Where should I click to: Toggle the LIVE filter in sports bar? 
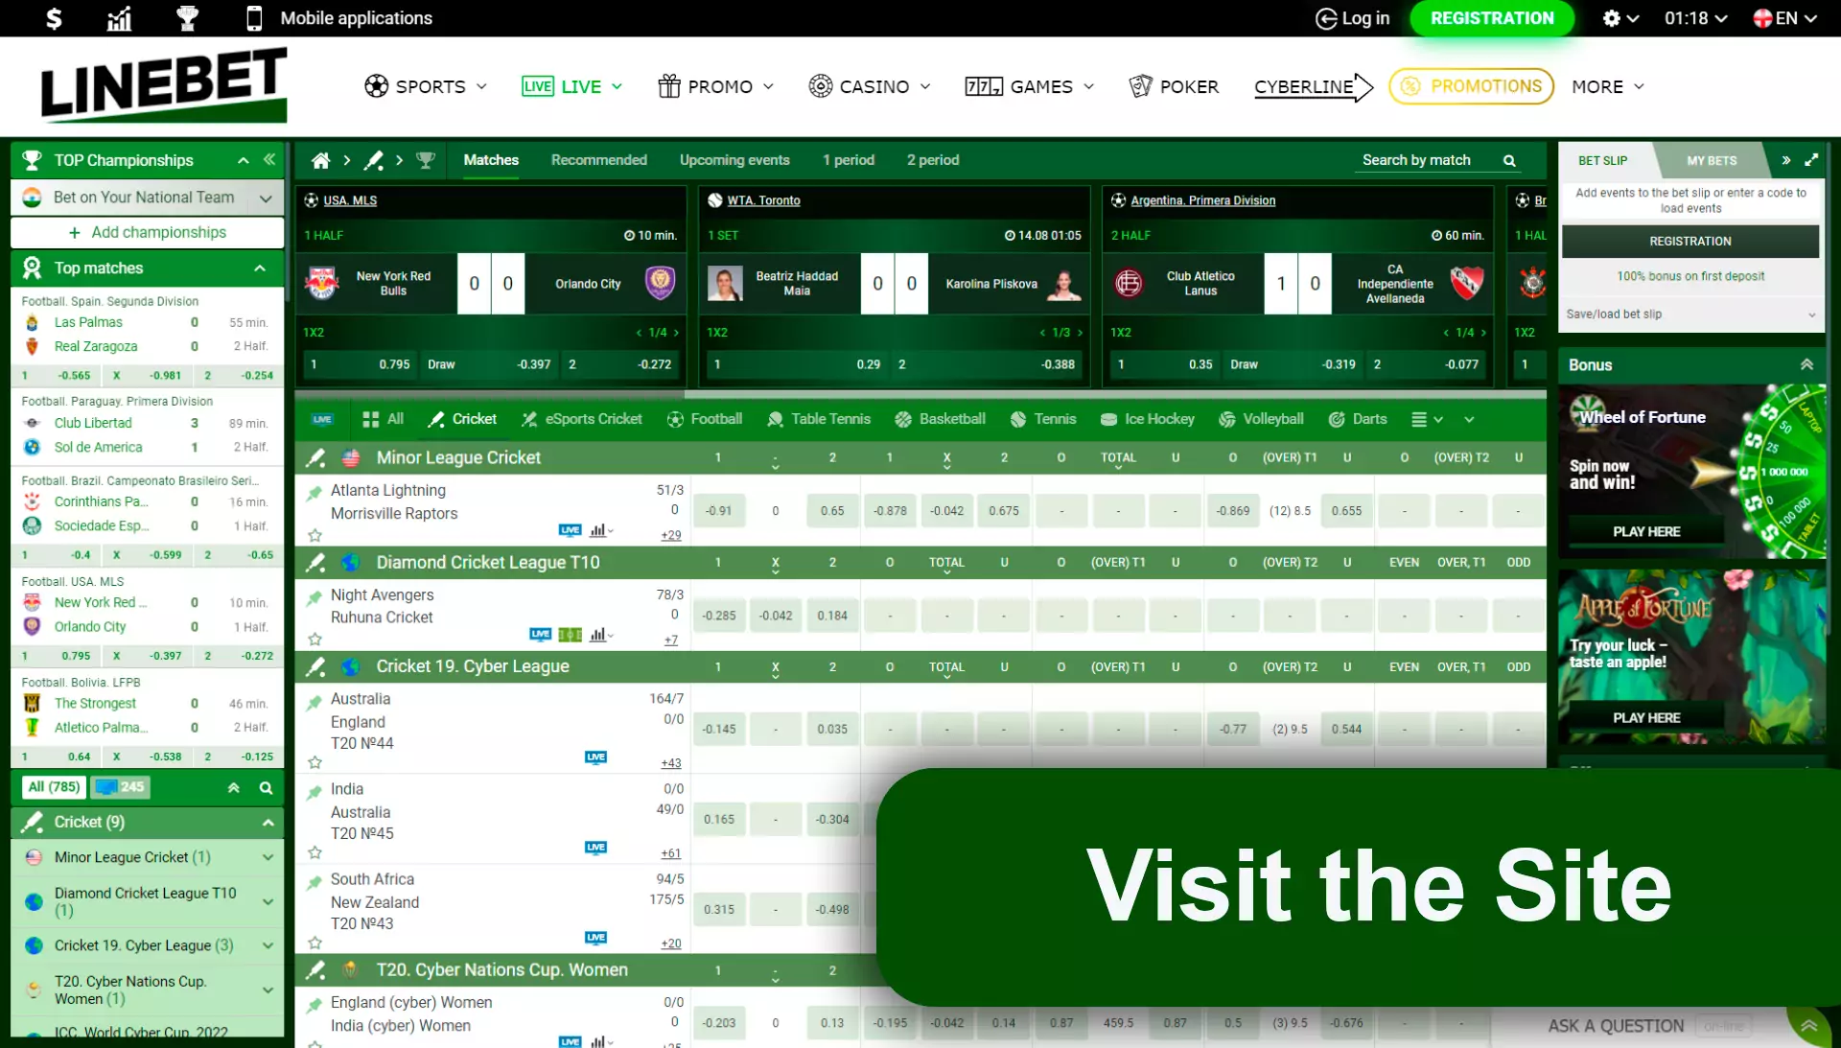[x=322, y=419]
